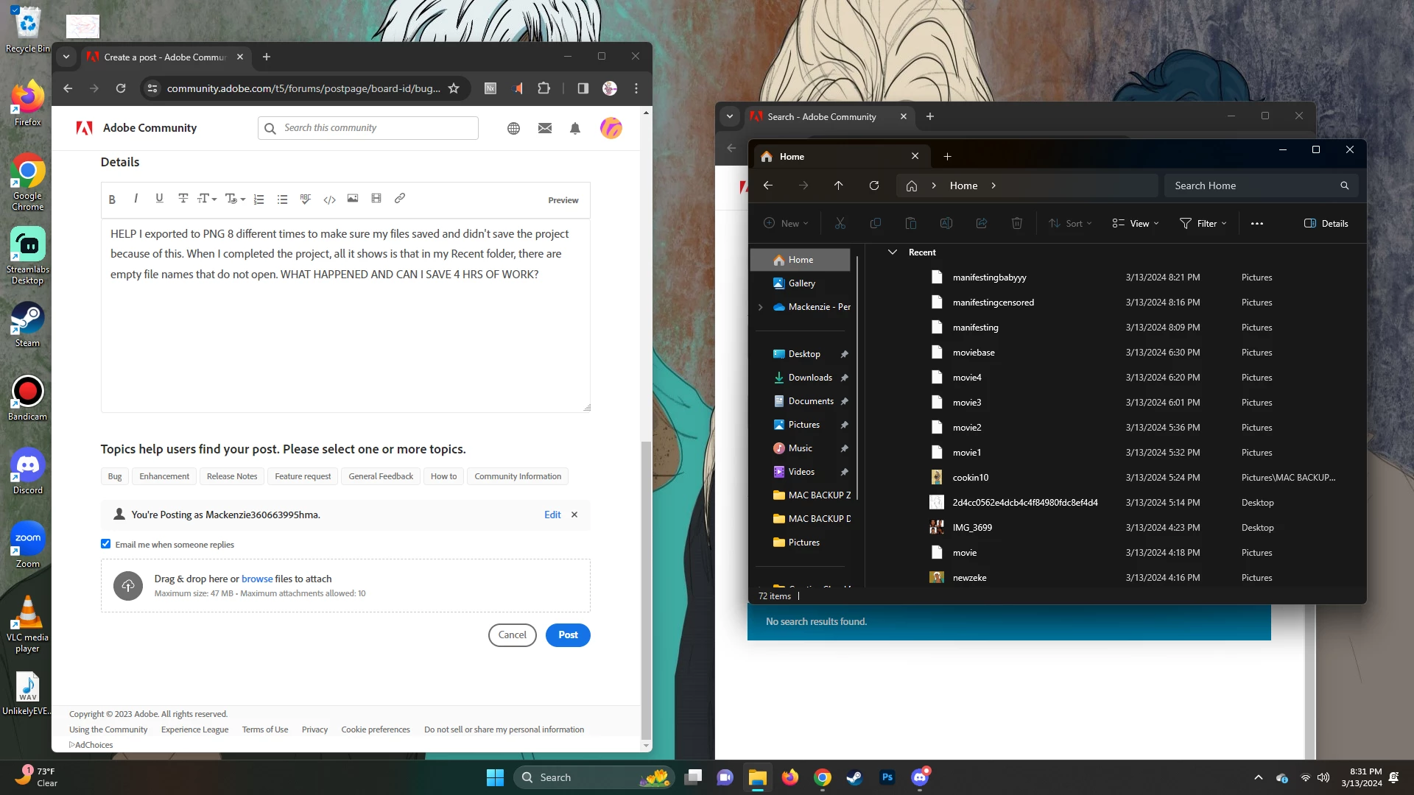The image size is (1414, 795).
Task: Click the browse link to attach files
Action: click(x=257, y=579)
